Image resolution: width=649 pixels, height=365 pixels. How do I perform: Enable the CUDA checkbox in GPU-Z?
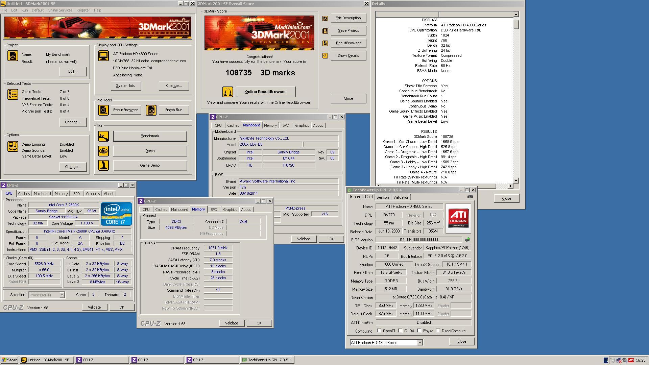pyautogui.click(x=400, y=331)
